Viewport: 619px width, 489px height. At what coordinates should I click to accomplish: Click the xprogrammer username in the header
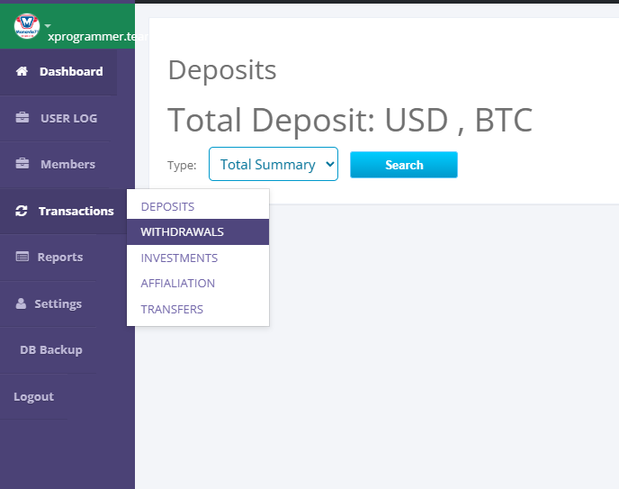[x=94, y=37]
